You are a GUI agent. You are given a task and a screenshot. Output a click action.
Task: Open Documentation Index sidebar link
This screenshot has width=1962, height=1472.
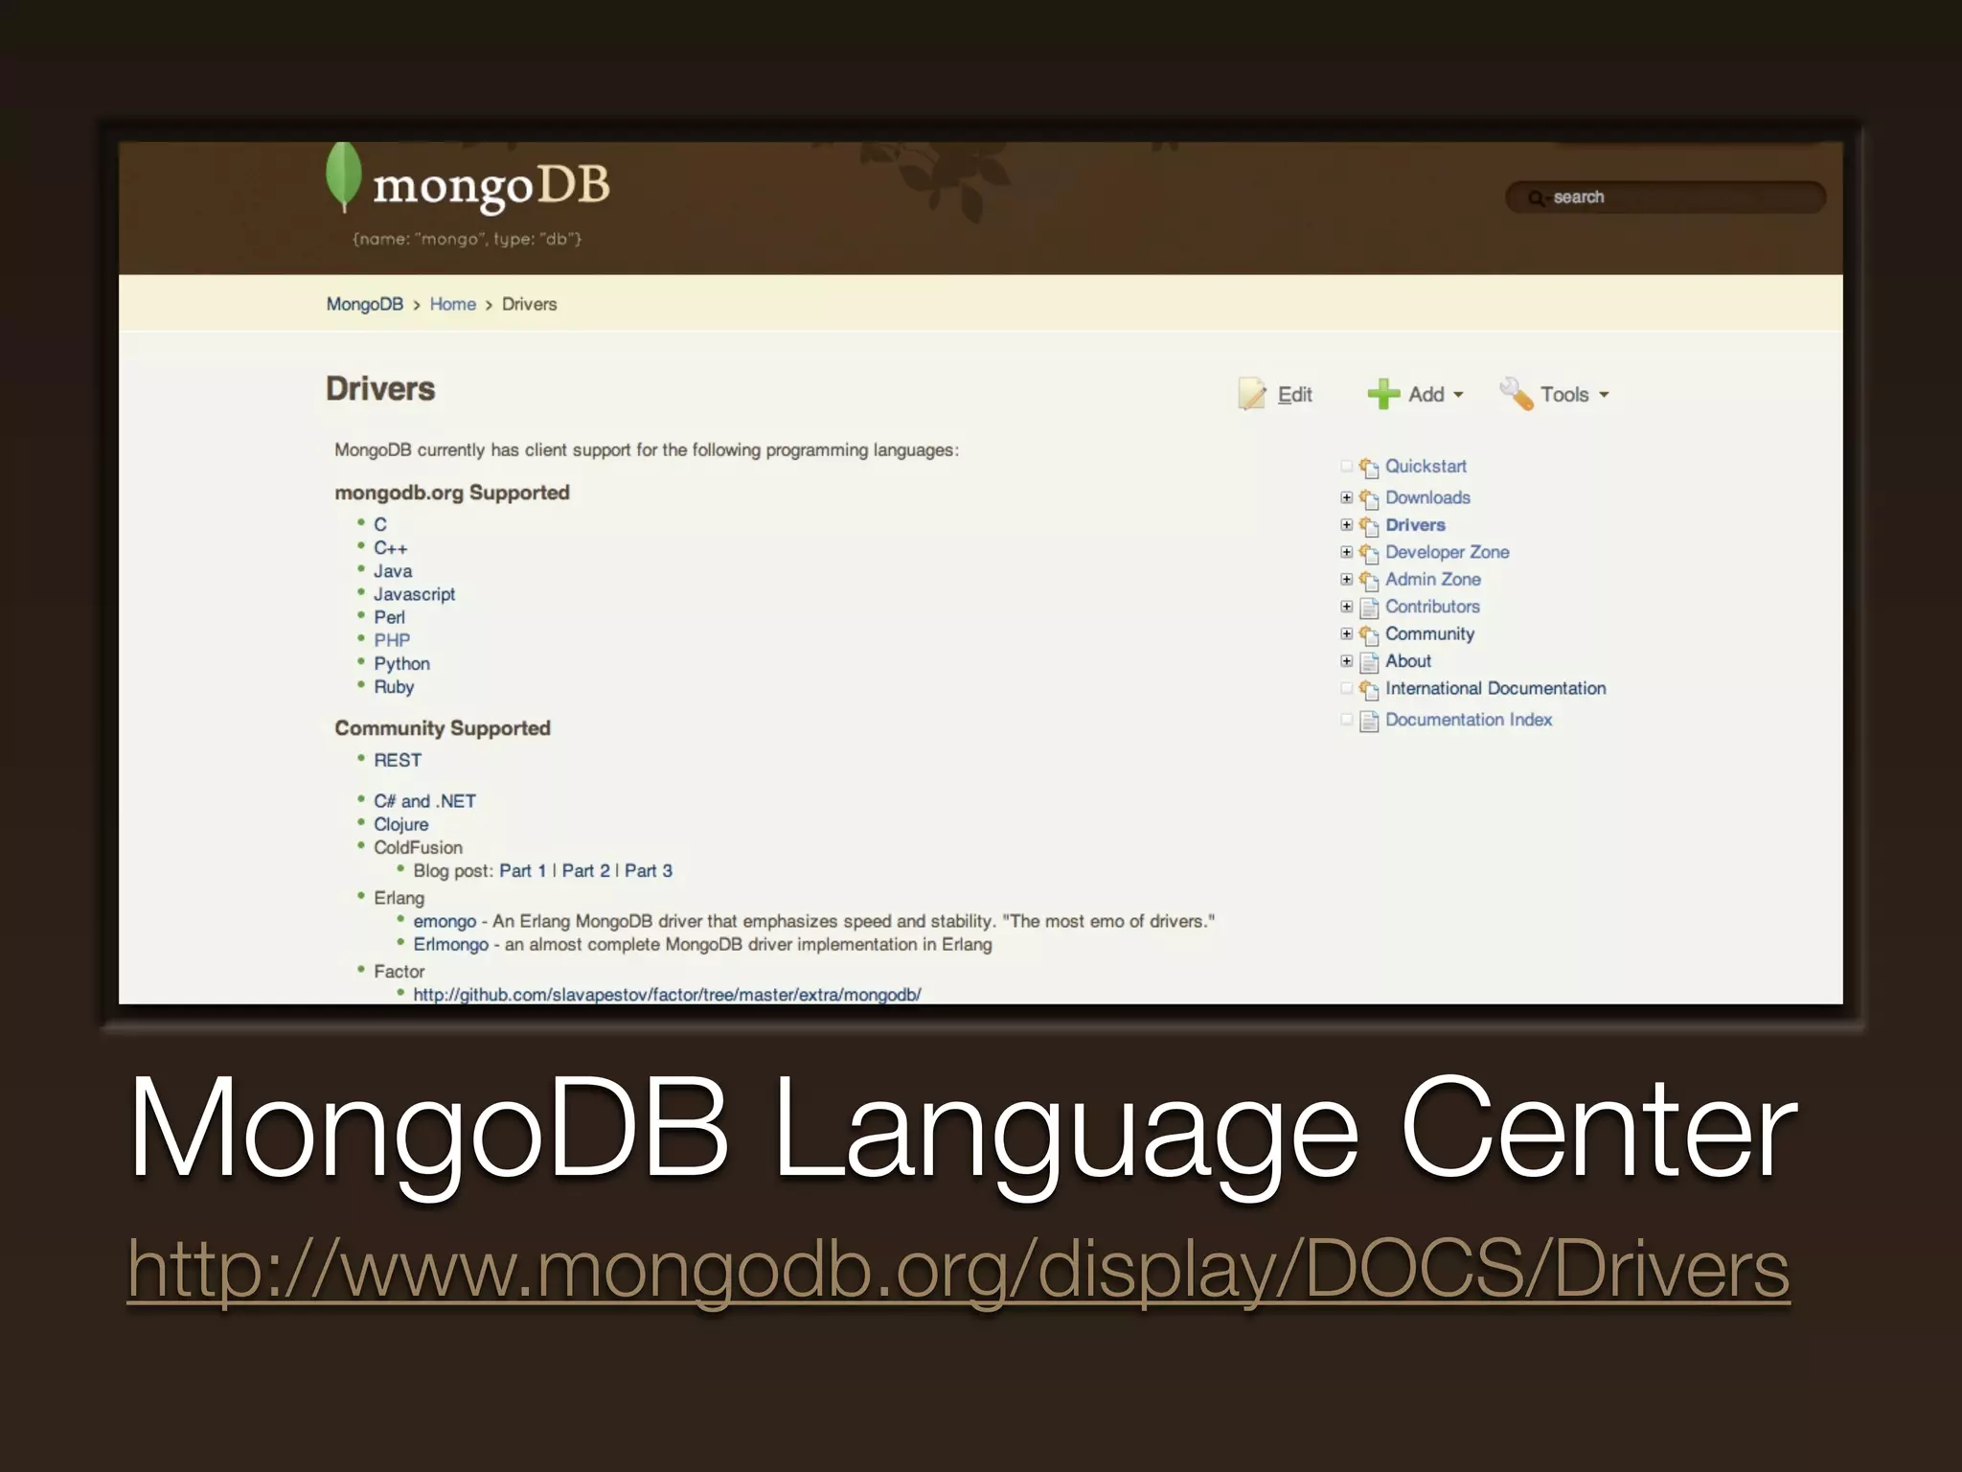tap(1469, 720)
